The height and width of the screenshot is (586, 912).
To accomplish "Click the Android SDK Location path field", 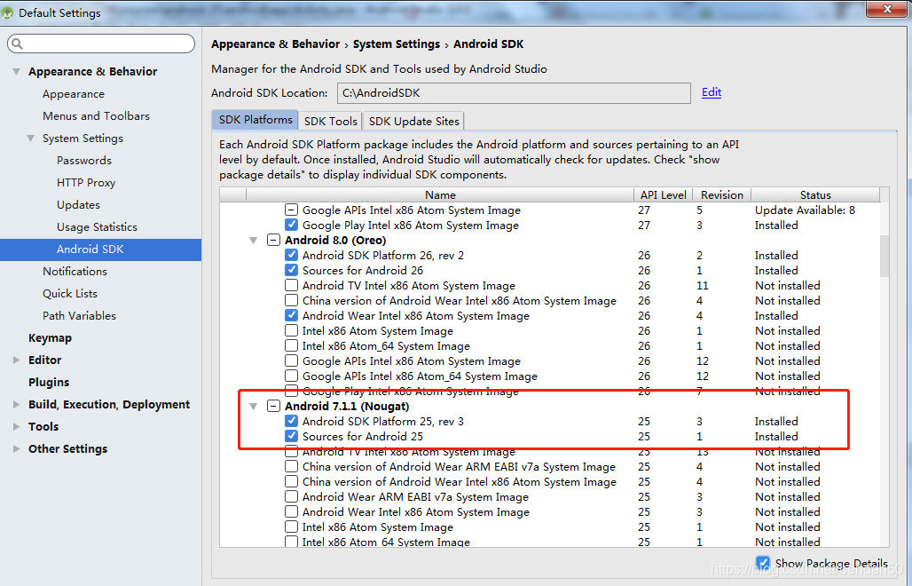I will point(514,93).
